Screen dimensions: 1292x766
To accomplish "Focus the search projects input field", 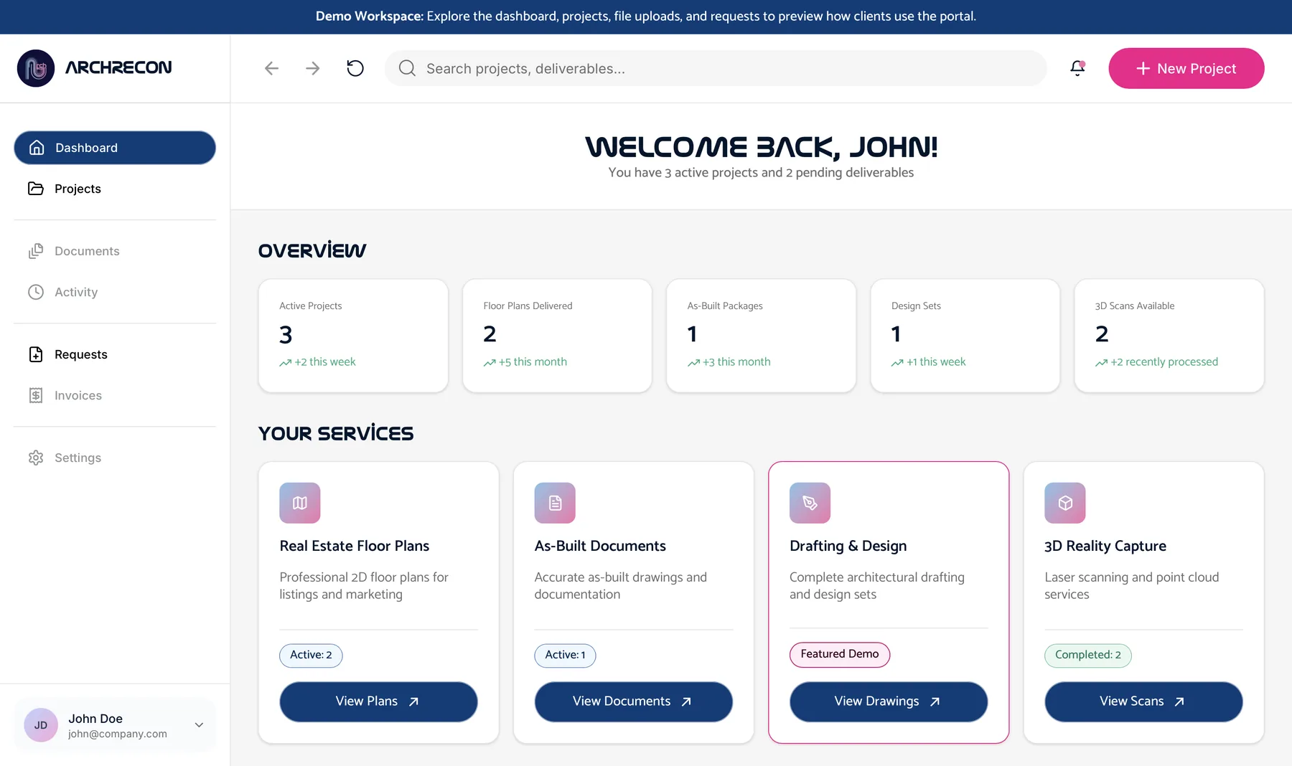I will click(x=716, y=68).
